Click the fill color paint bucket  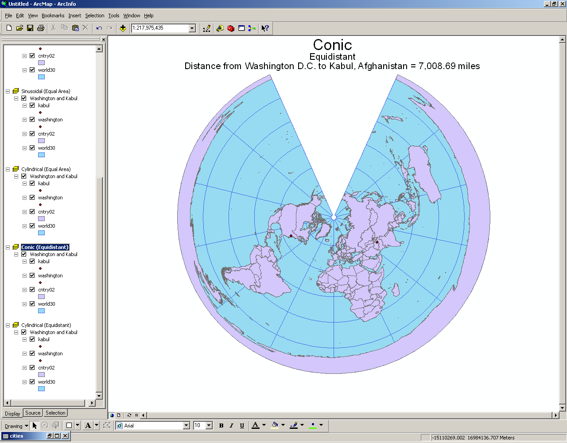pyautogui.click(x=275, y=425)
